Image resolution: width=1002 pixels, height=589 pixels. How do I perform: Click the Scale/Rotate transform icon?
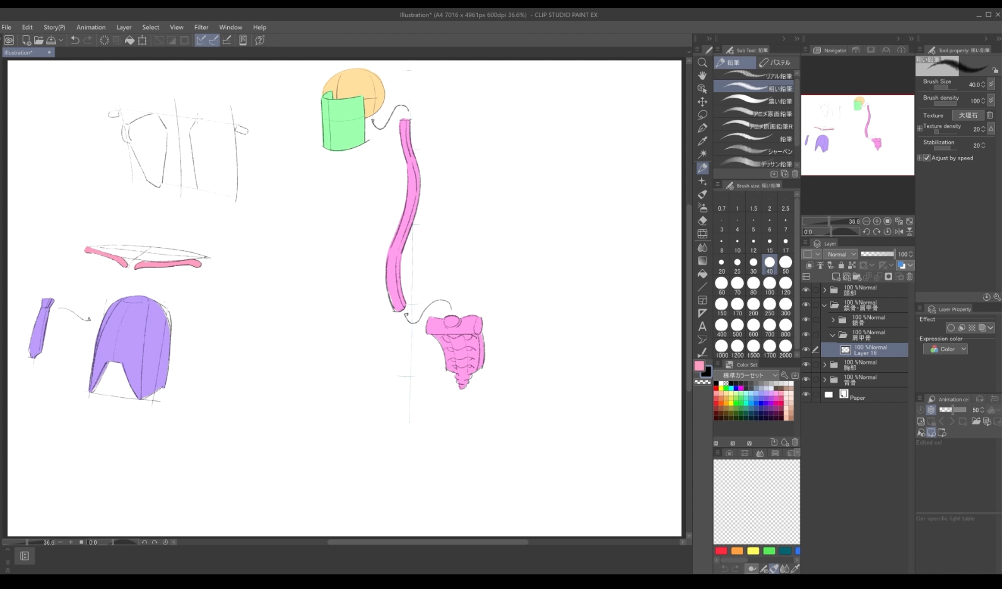click(143, 40)
